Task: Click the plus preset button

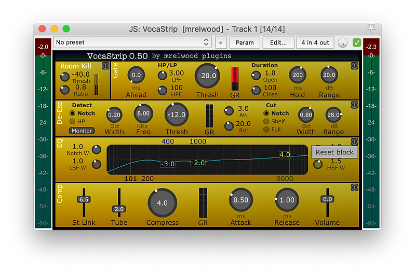Action: 221,42
